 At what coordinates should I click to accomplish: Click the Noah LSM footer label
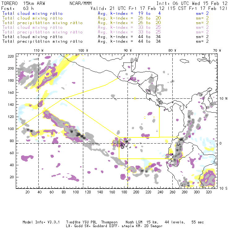click(x=134, y=222)
